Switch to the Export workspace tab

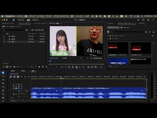36,20
